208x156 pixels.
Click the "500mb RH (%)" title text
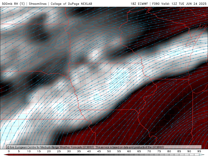[13, 4]
